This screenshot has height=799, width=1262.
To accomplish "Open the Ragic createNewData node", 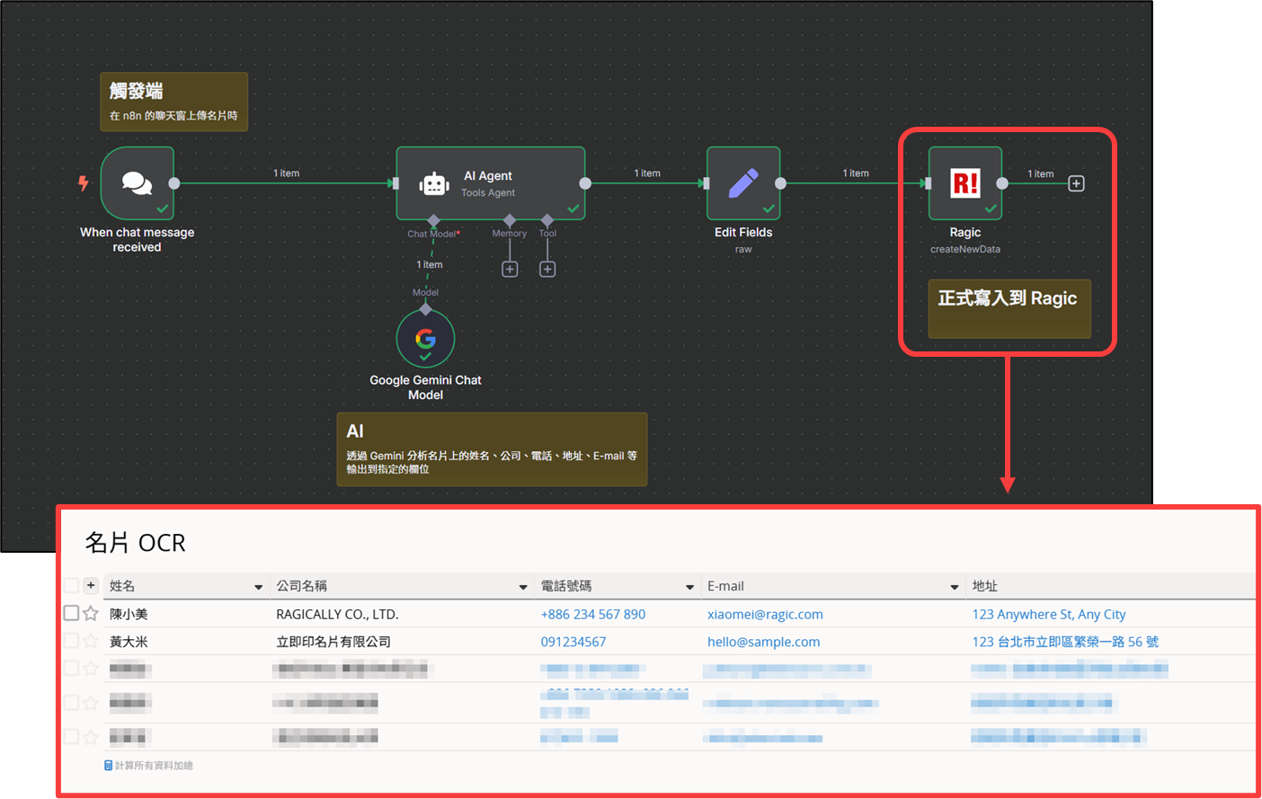I will [x=965, y=183].
